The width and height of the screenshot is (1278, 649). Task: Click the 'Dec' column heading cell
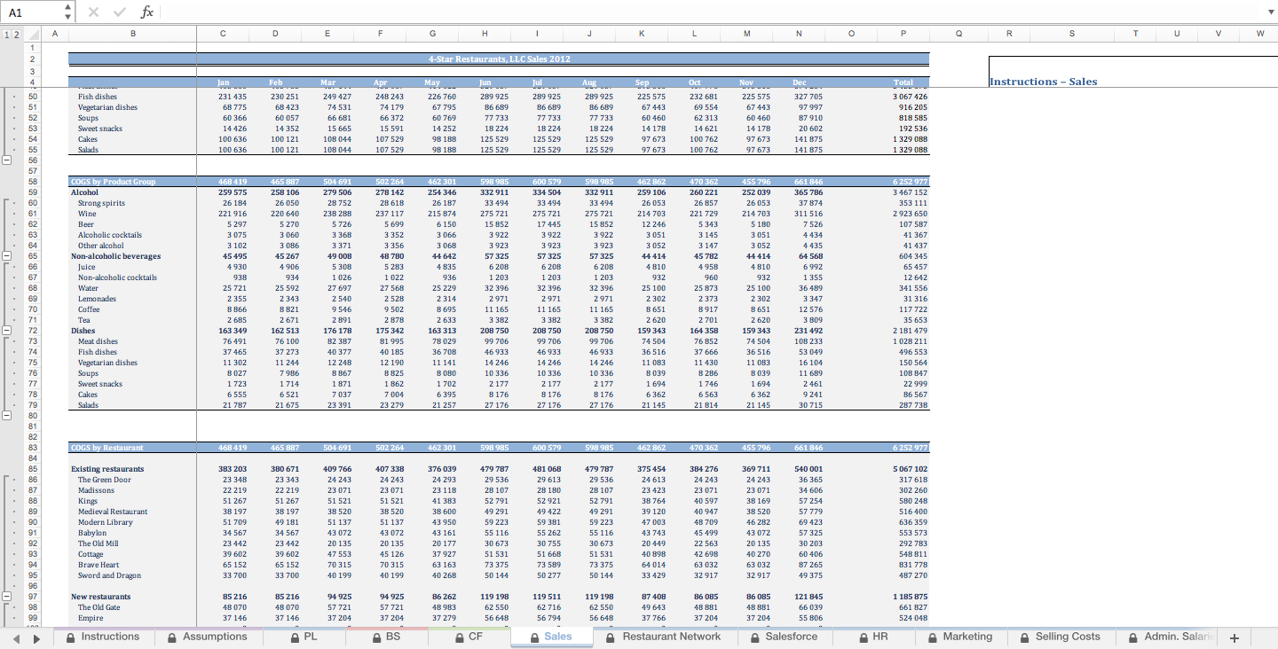(800, 82)
